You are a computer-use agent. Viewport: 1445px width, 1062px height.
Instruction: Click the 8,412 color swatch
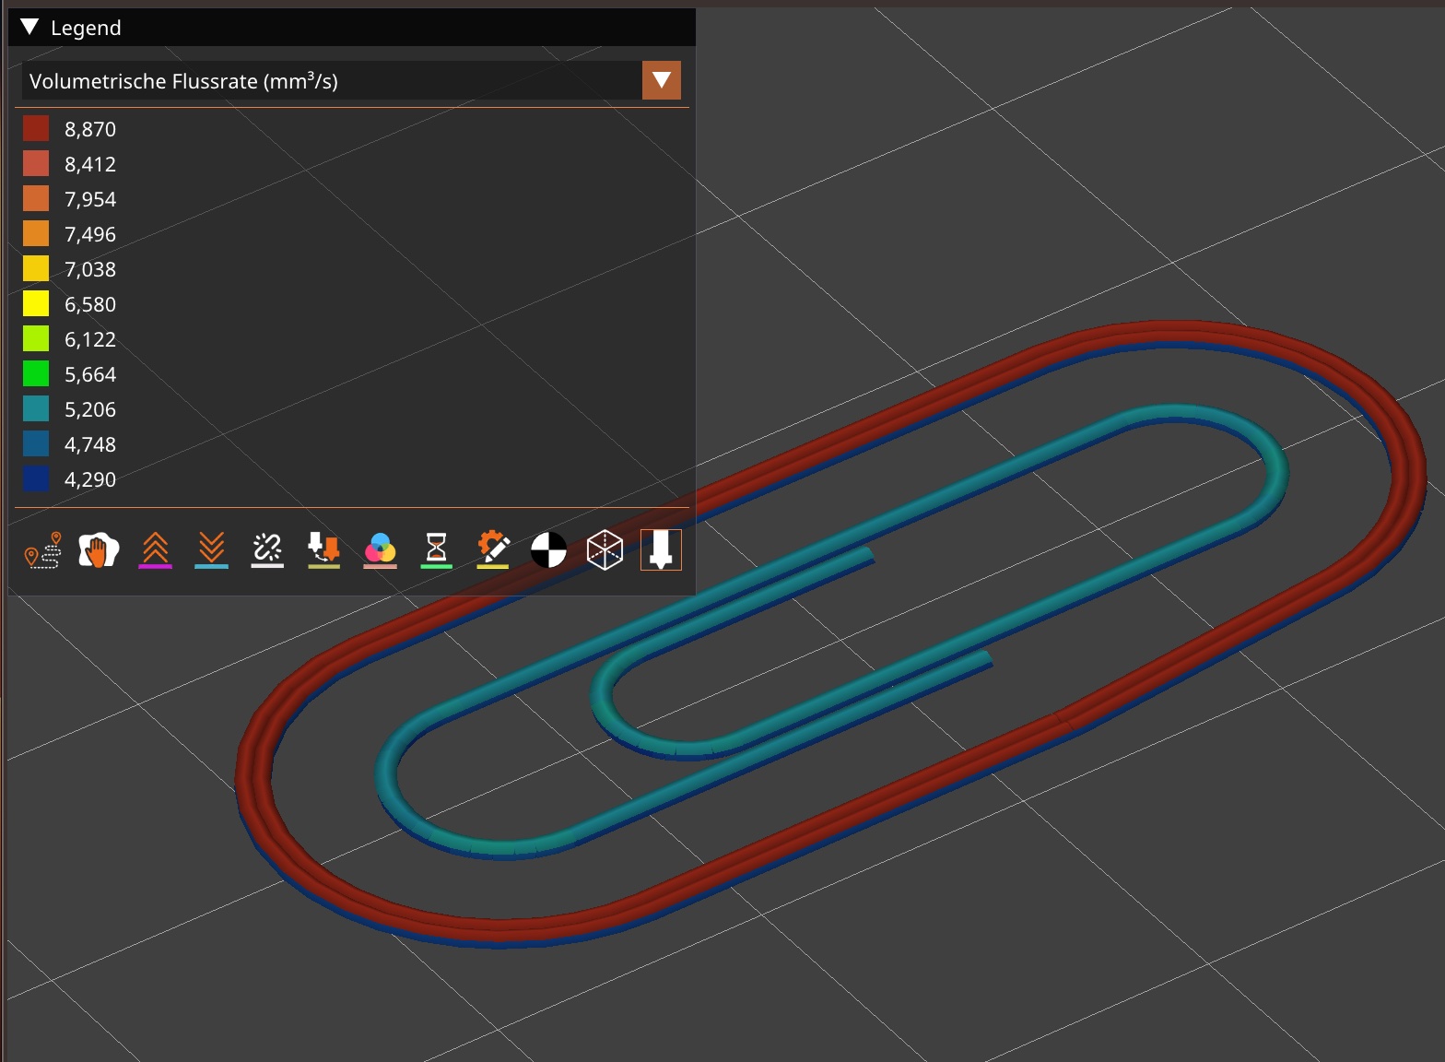36,163
